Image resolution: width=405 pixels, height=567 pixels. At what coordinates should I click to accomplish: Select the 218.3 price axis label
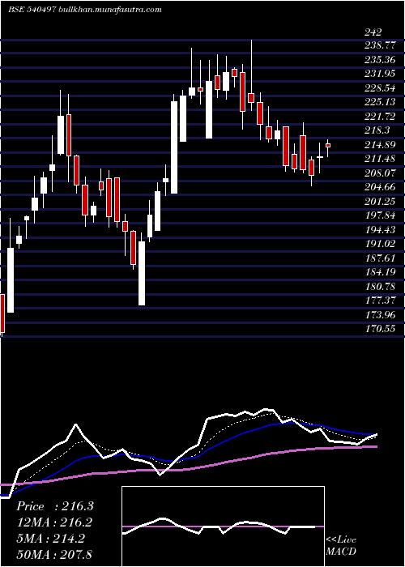pyautogui.click(x=377, y=131)
